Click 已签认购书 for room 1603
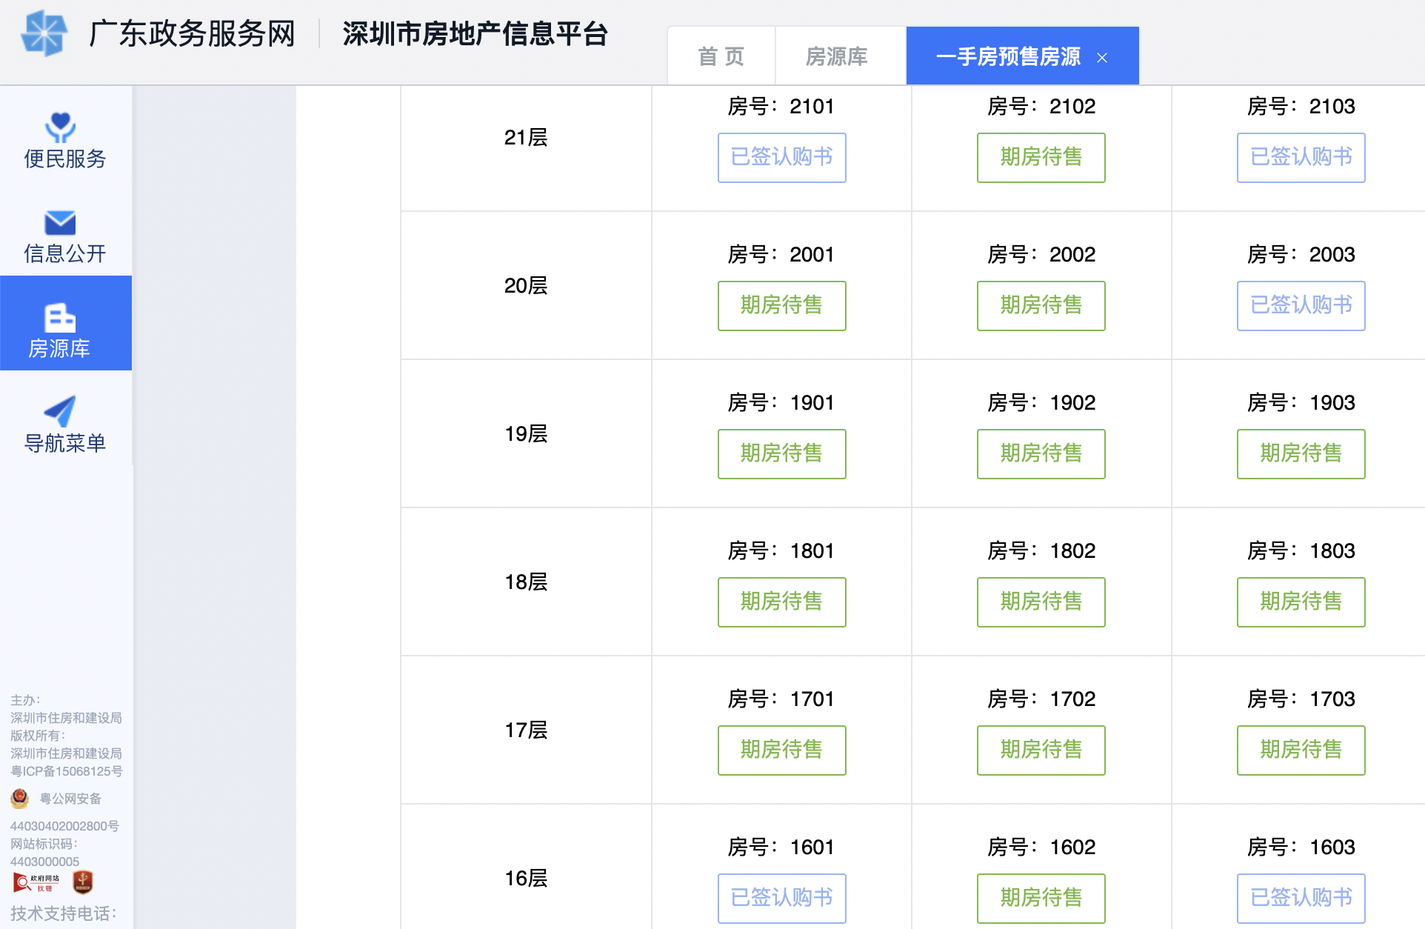Screen dimensions: 1425x929 [1301, 898]
